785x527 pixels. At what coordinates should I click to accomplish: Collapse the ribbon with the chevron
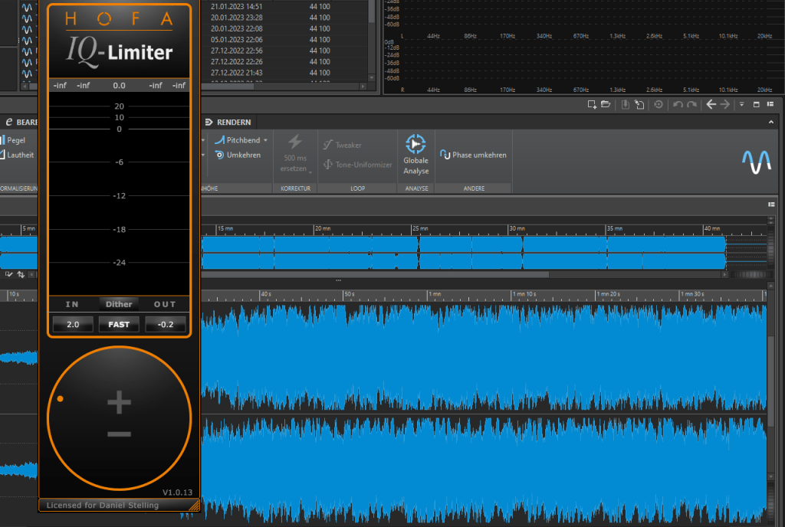pos(770,122)
